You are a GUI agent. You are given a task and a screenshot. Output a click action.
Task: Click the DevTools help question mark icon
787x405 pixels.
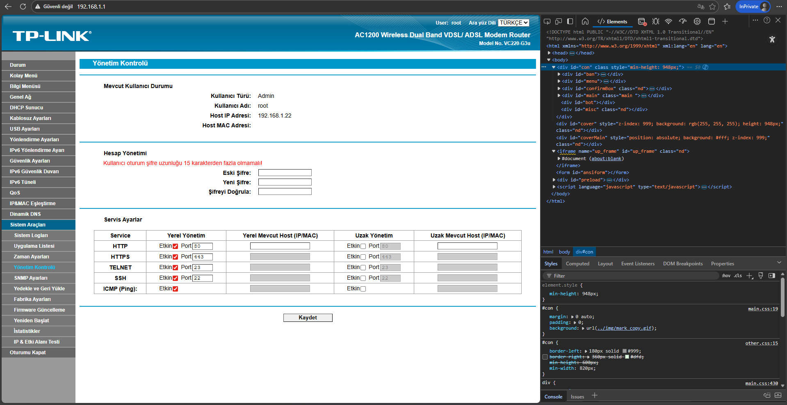click(x=767, y=20)
